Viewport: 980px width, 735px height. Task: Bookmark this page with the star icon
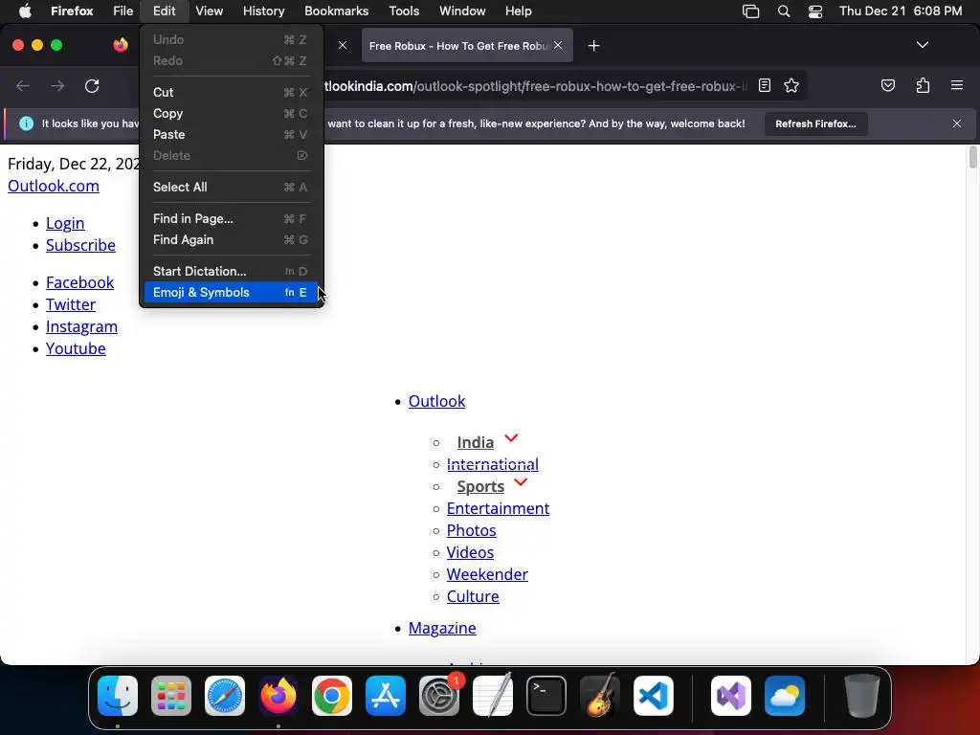pyautogui.click(x=791, y=85)
